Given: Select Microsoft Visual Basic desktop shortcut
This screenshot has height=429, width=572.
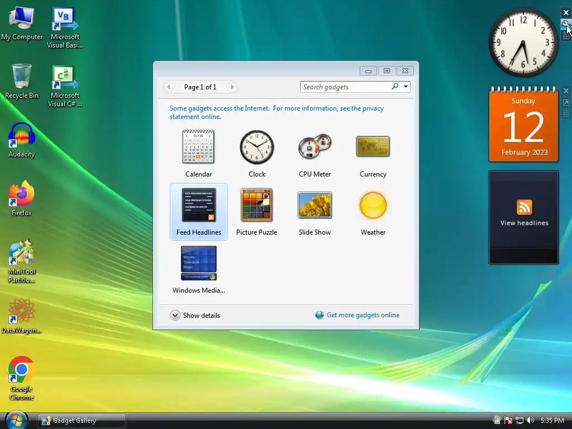Looking at the screenshot, I should point(65,27).
